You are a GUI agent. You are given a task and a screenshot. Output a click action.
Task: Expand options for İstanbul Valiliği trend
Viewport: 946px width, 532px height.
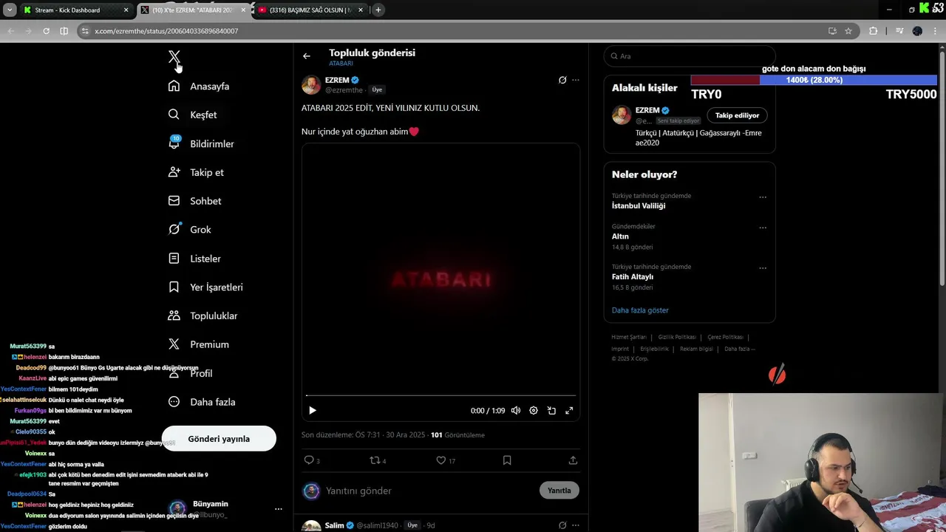point(763,197)
